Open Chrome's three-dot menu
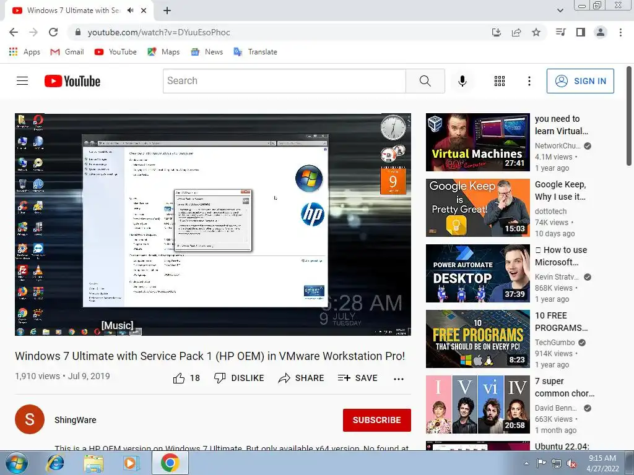 (x=620, y=32)
